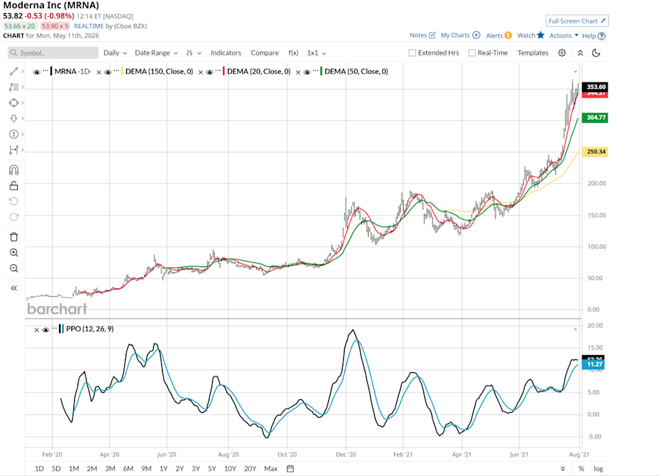This screenshot has width=659, height=476.
Task: Open Indicators
Action: point(226,53)
